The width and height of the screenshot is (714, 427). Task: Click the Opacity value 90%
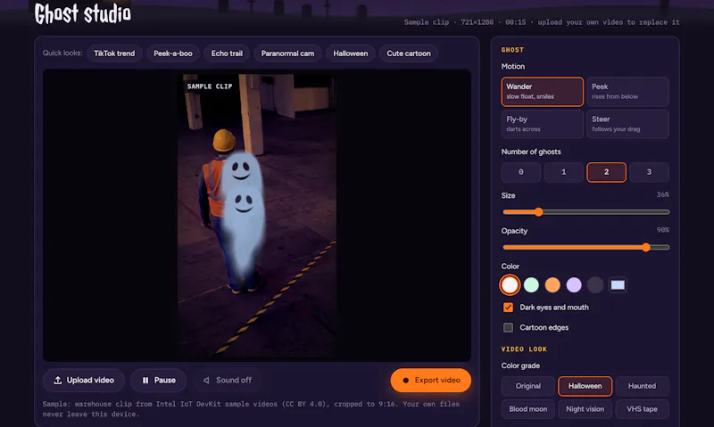click(662, 230)
